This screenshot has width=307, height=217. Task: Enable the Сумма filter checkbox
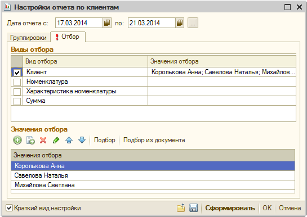[x=17, y=101]
